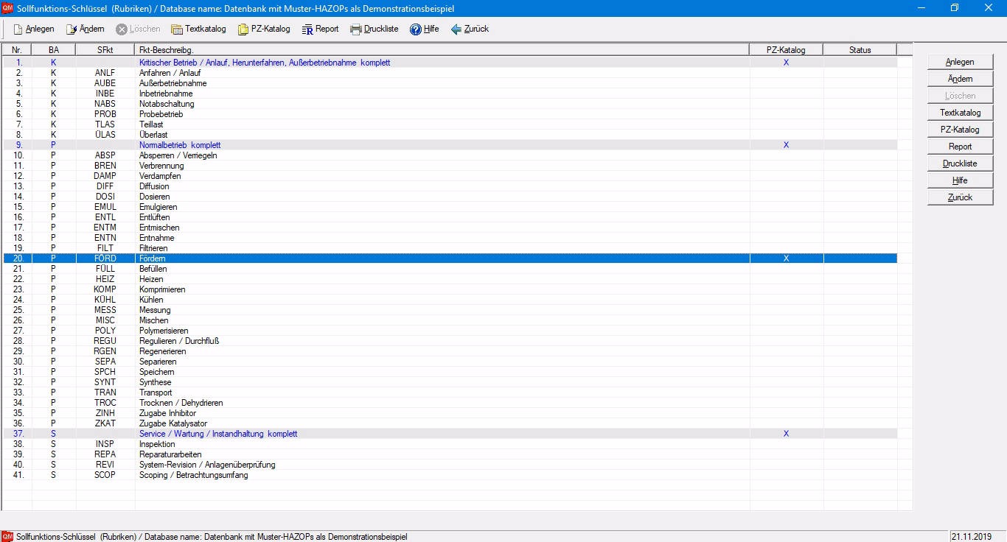Open PZ-Katalog from the toolbar

tap(264, 29)
